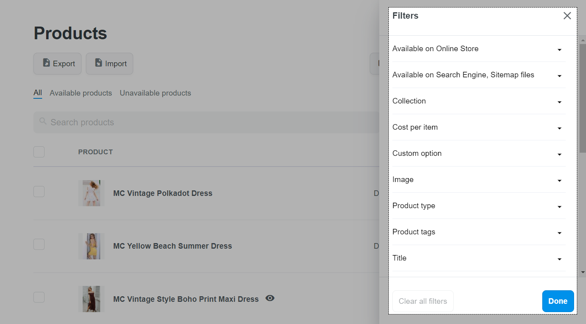
Task: Click the eye icon beside Boho Print Maxi Dress
Action: pyautogui.click(x=270, y=298)
